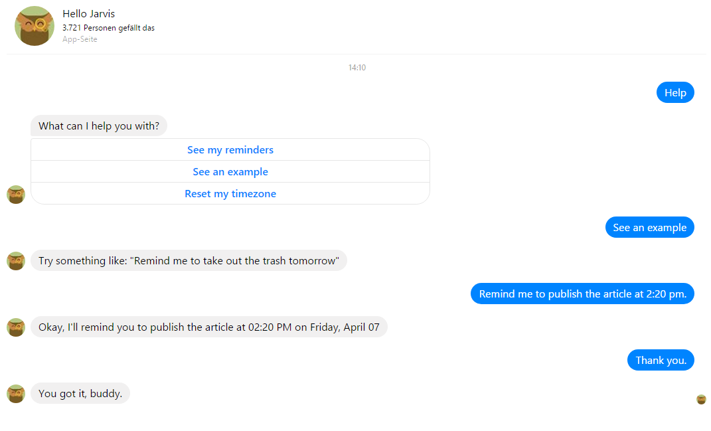Click the 14:10 timestamp in the conversation
This screenshot has height=431, width=711.
click(x=357, y=68)
